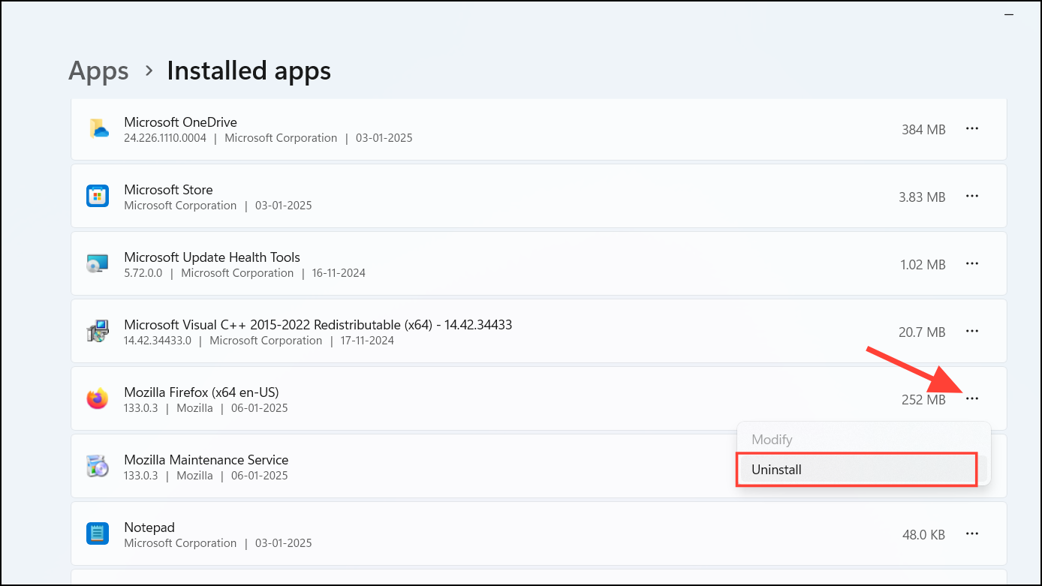Open more options for Microsoft Update Health Tools
This screenshot has width=1042, height=586.
(972, 264)
